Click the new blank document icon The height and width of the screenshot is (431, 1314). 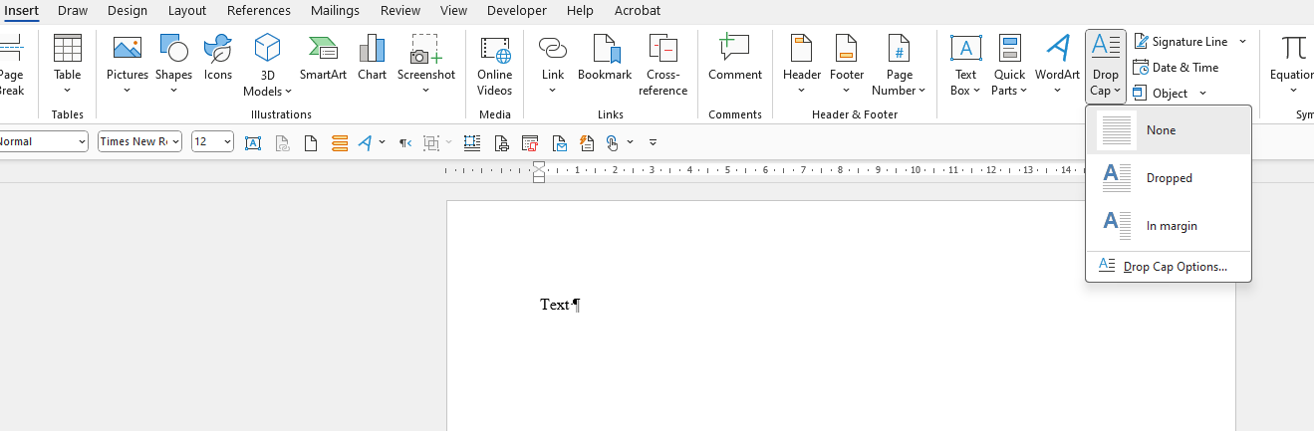(x=311, y=142)
